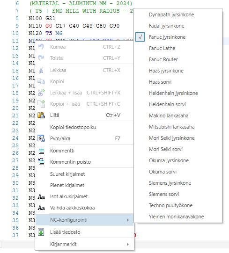Click the Kommentin poisto icon
This screenshot has width=229, height=253.
point(41,162)
